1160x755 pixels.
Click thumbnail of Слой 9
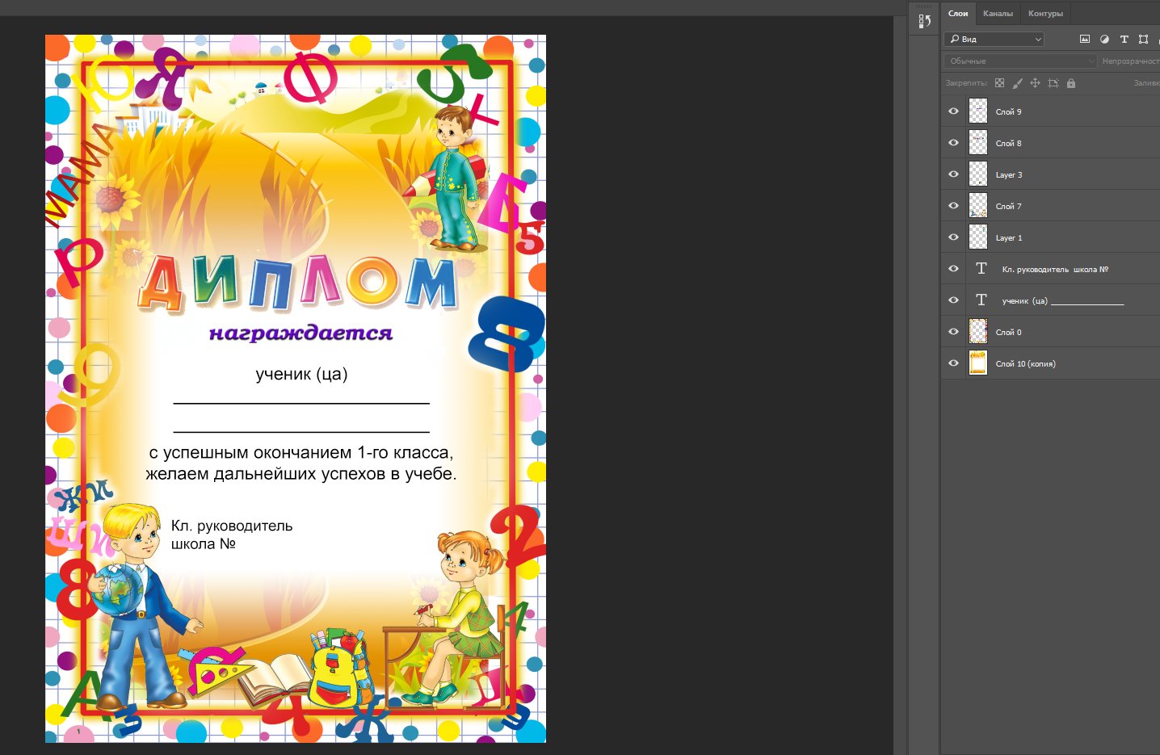click(x=978, y=111)
